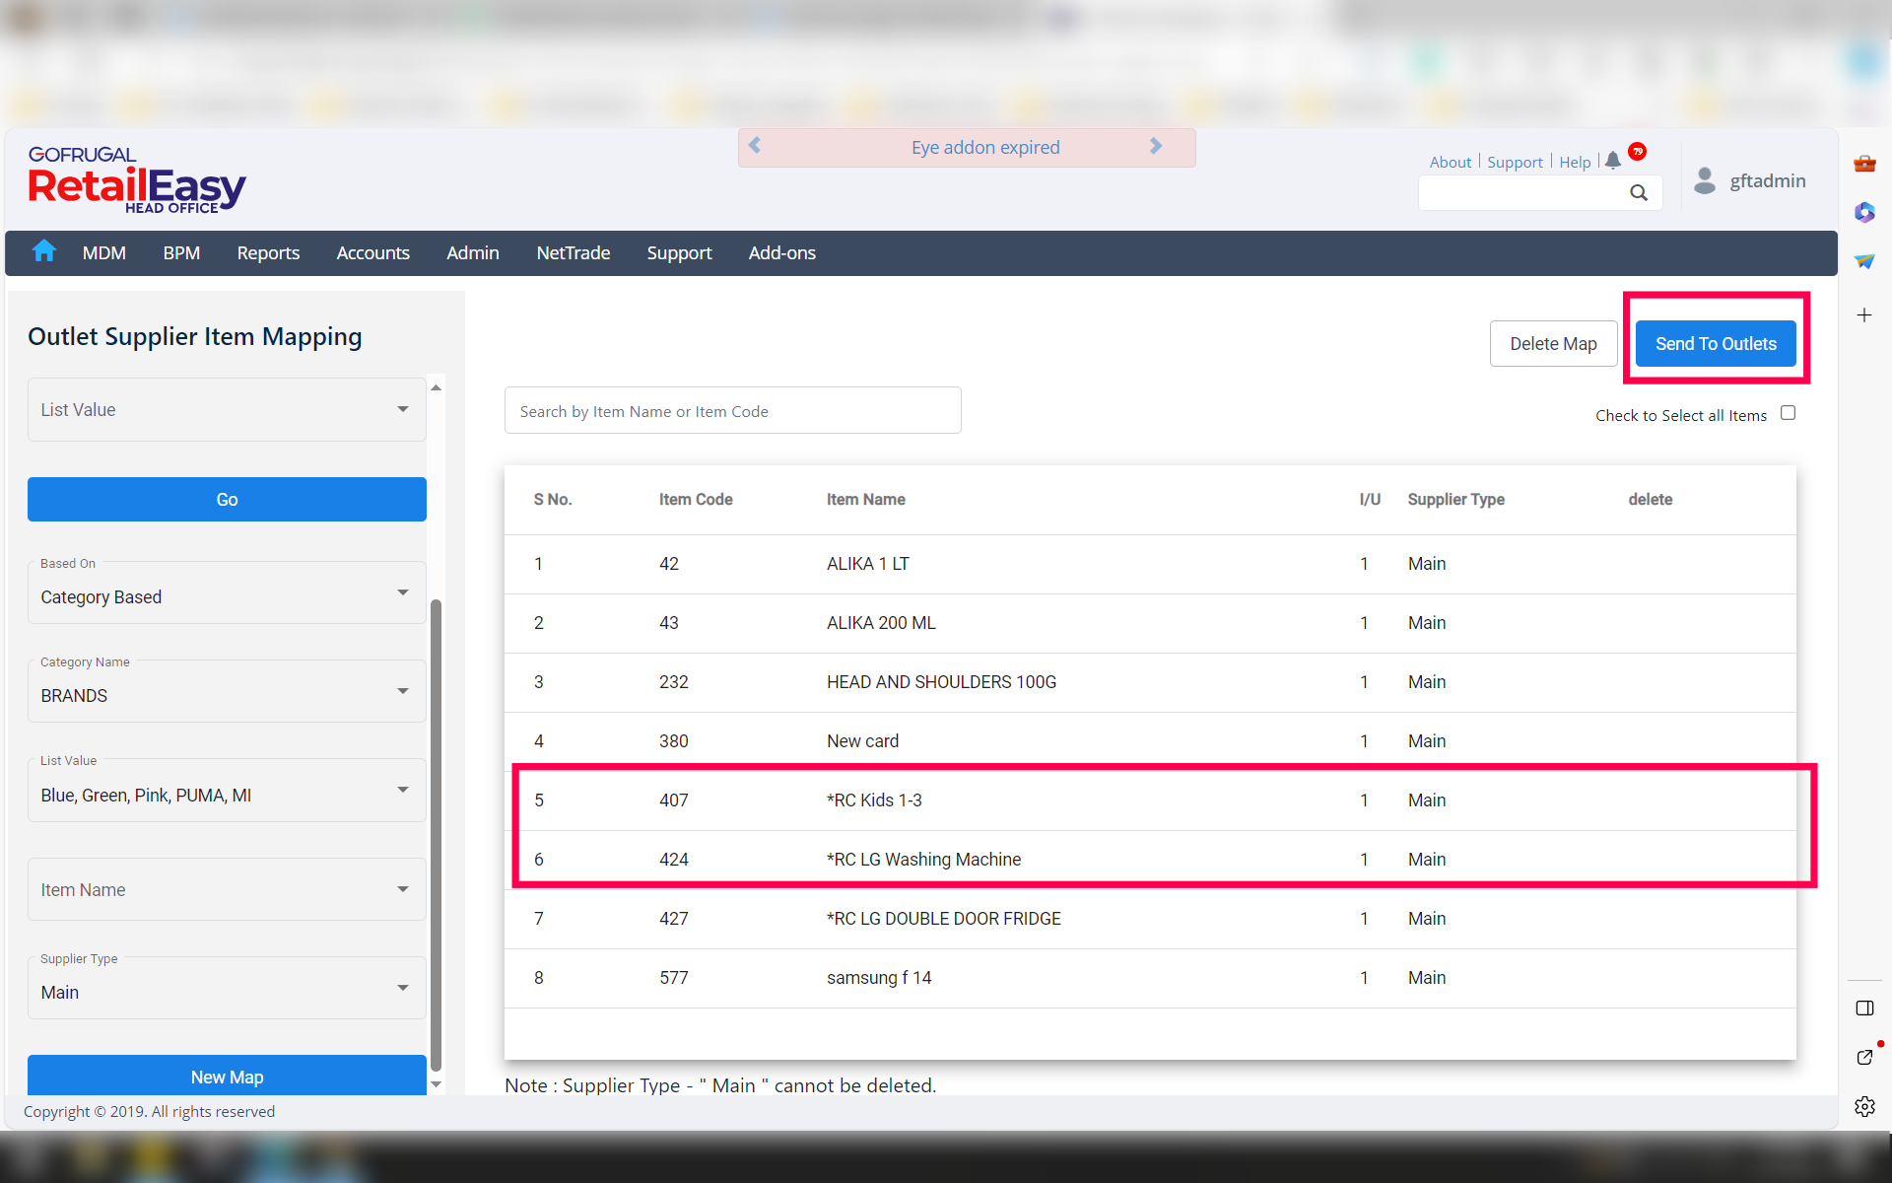This screenshot has width=1892, height=1183.
Task: Expand the Based On dropdown
Action: pyautogui.click(x=402, y=593)
